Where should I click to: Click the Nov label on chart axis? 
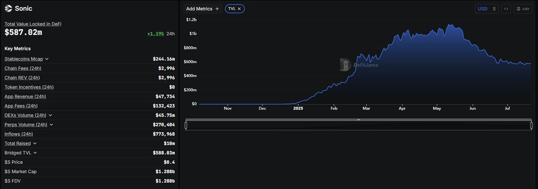tap(227, 108)
